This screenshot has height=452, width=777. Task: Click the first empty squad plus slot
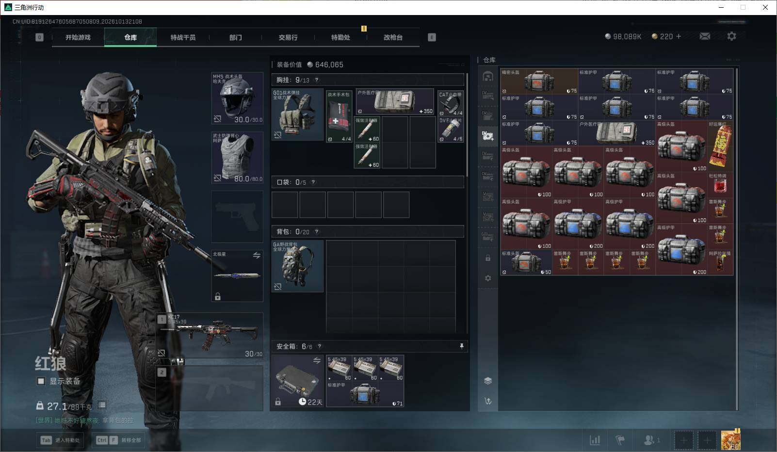[x=683, y=440]
